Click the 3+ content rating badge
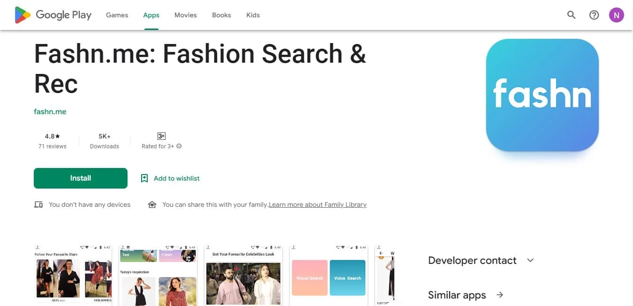The height and width of the screenshot is (306, 633). (161, 136)
